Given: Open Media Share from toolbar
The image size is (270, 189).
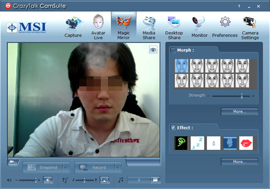Looking at the screenshot, I should (149, 27).
